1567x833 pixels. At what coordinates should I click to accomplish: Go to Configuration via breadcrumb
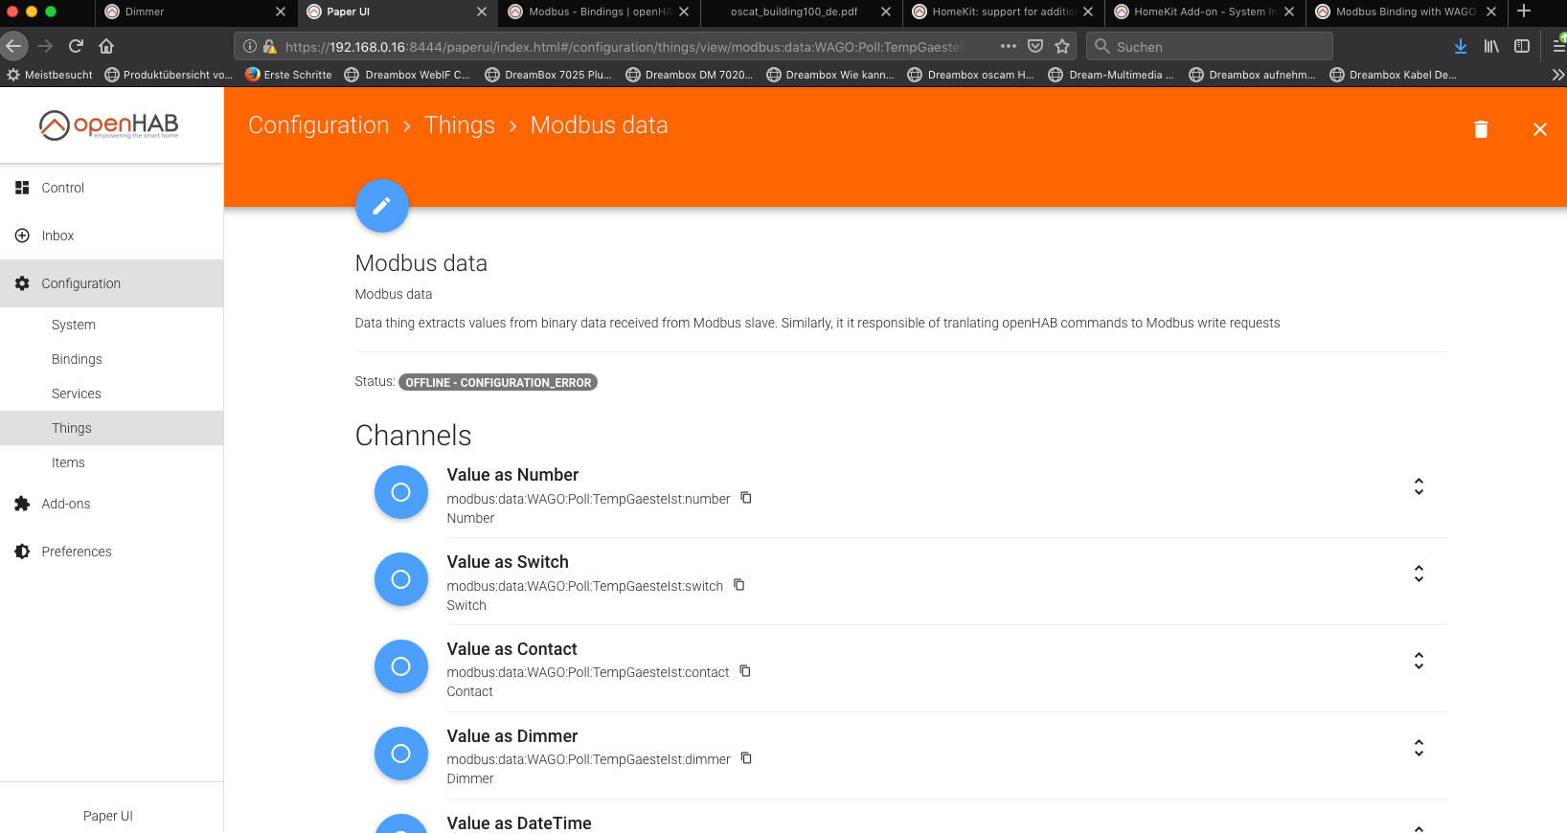[318, 125]
